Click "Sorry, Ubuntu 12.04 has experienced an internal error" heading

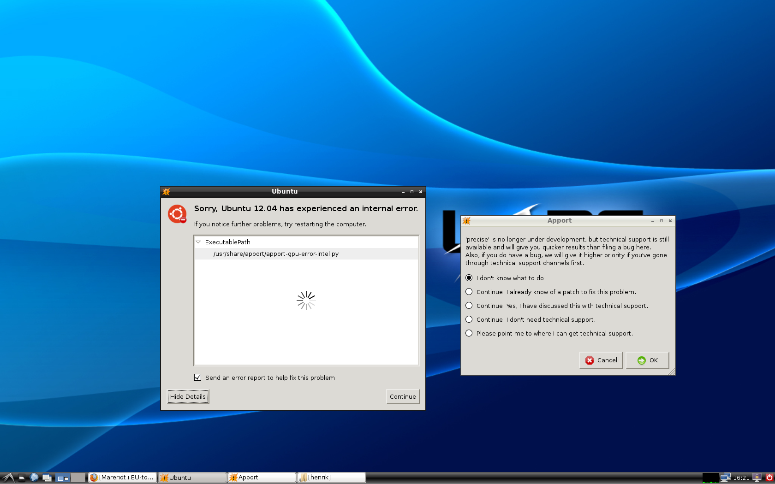click(x=306, y=208)
